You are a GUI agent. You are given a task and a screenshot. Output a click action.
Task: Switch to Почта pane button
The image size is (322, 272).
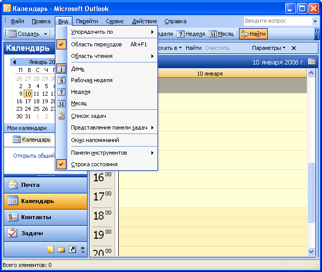(46, 185)
